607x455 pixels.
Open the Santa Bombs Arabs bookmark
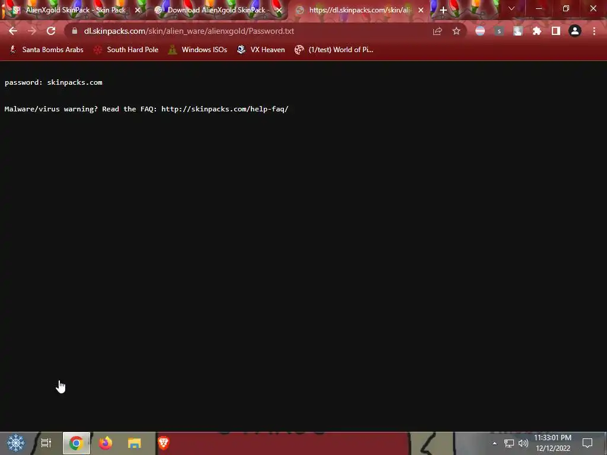tap(46, 50)
